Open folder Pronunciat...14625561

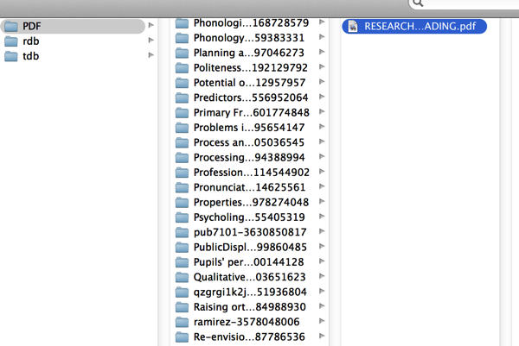coord(250,187)
